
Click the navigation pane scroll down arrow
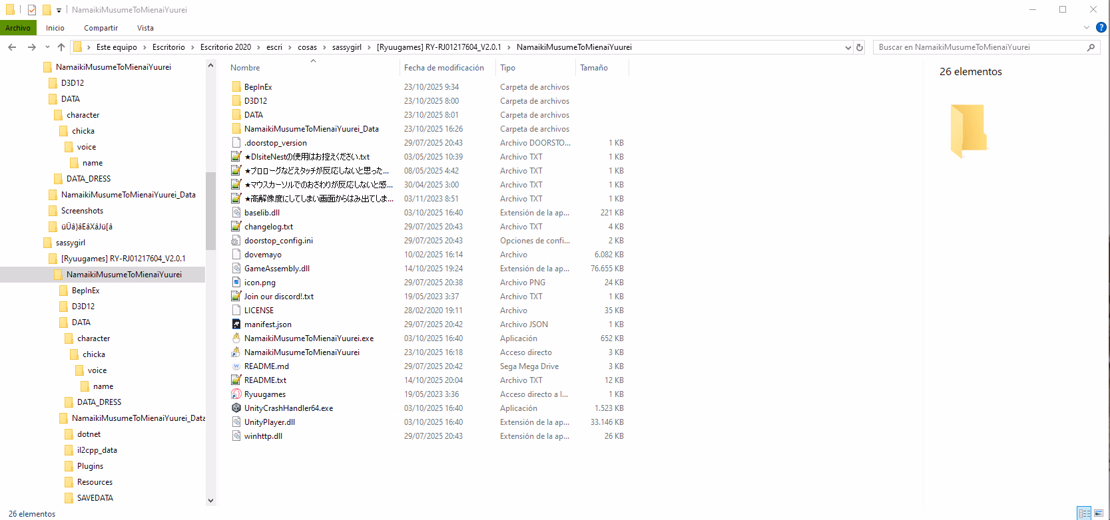[x=211, y=501]
